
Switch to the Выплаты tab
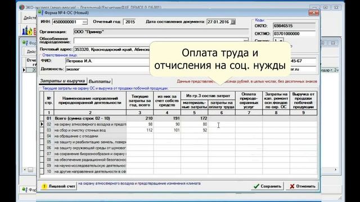pyautogui.click(x=100, y=81)
